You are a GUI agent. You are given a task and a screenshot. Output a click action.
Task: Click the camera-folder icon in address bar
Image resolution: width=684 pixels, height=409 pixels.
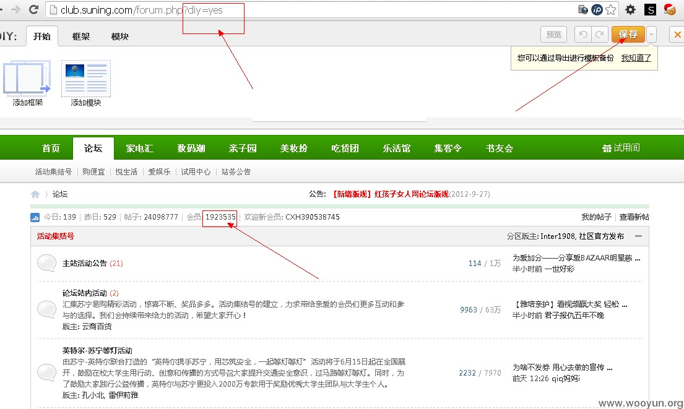click(583, 10)
